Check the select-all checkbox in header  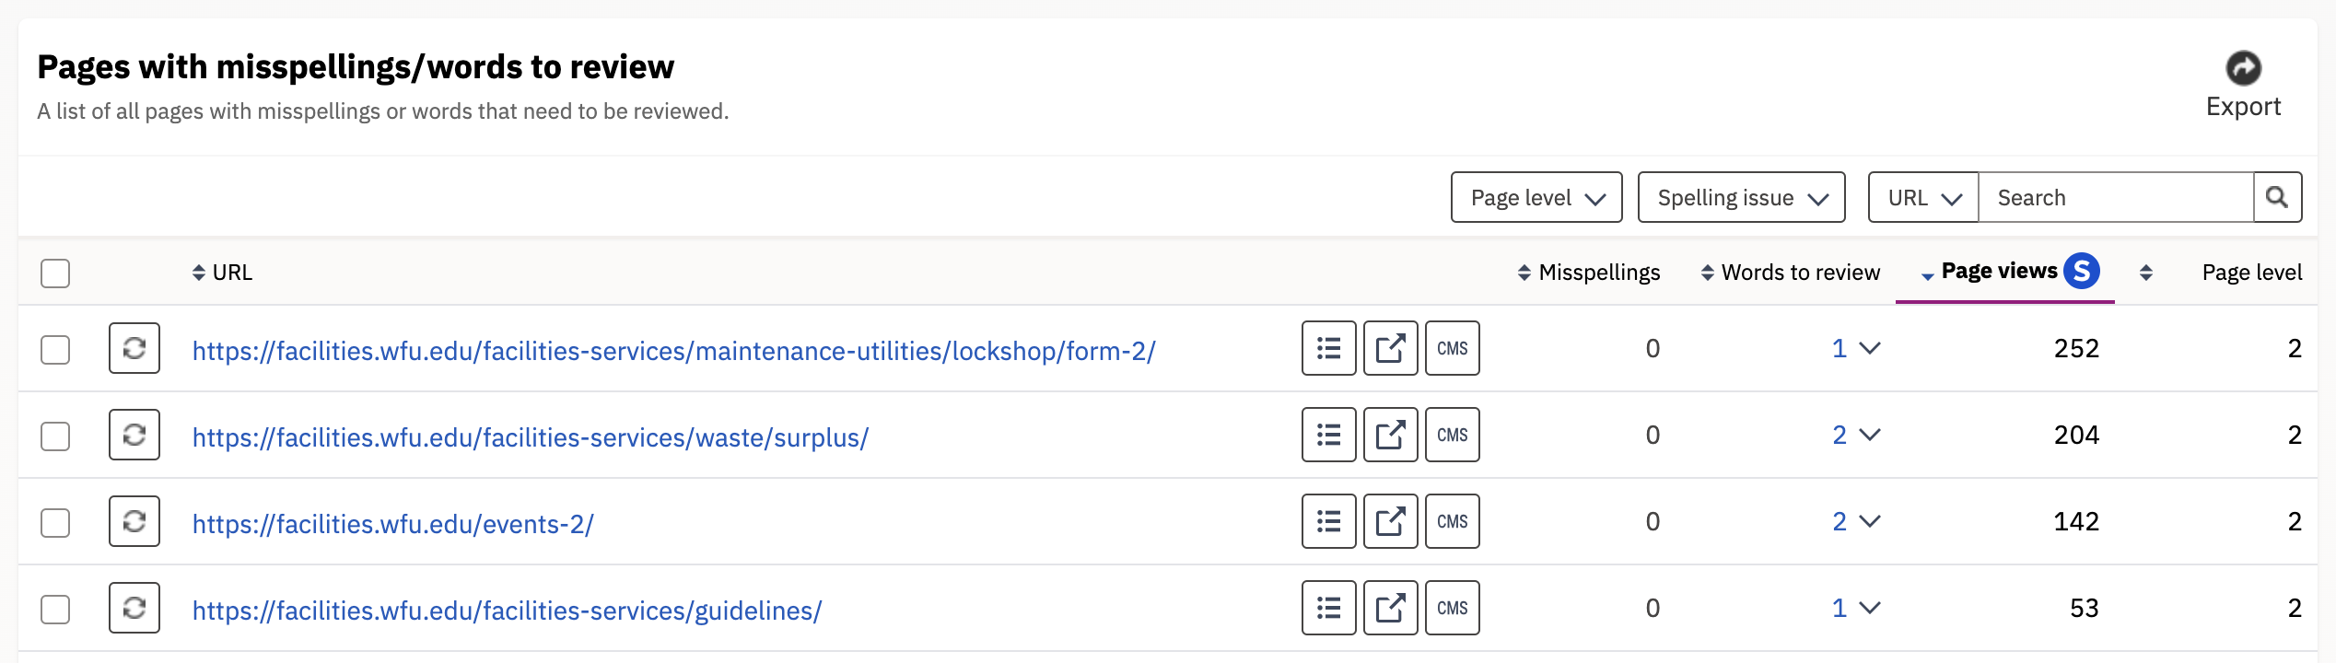pos(55,273)
